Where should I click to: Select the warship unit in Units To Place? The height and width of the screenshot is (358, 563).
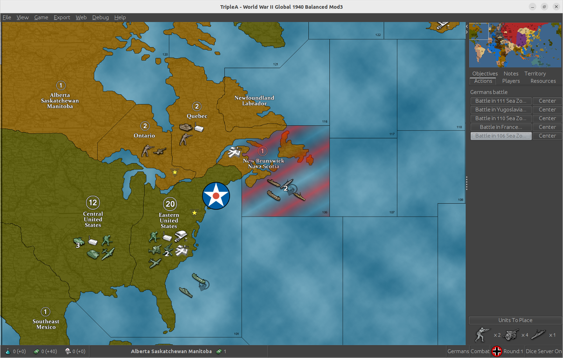pyautogui.click(x=538, y=335)
